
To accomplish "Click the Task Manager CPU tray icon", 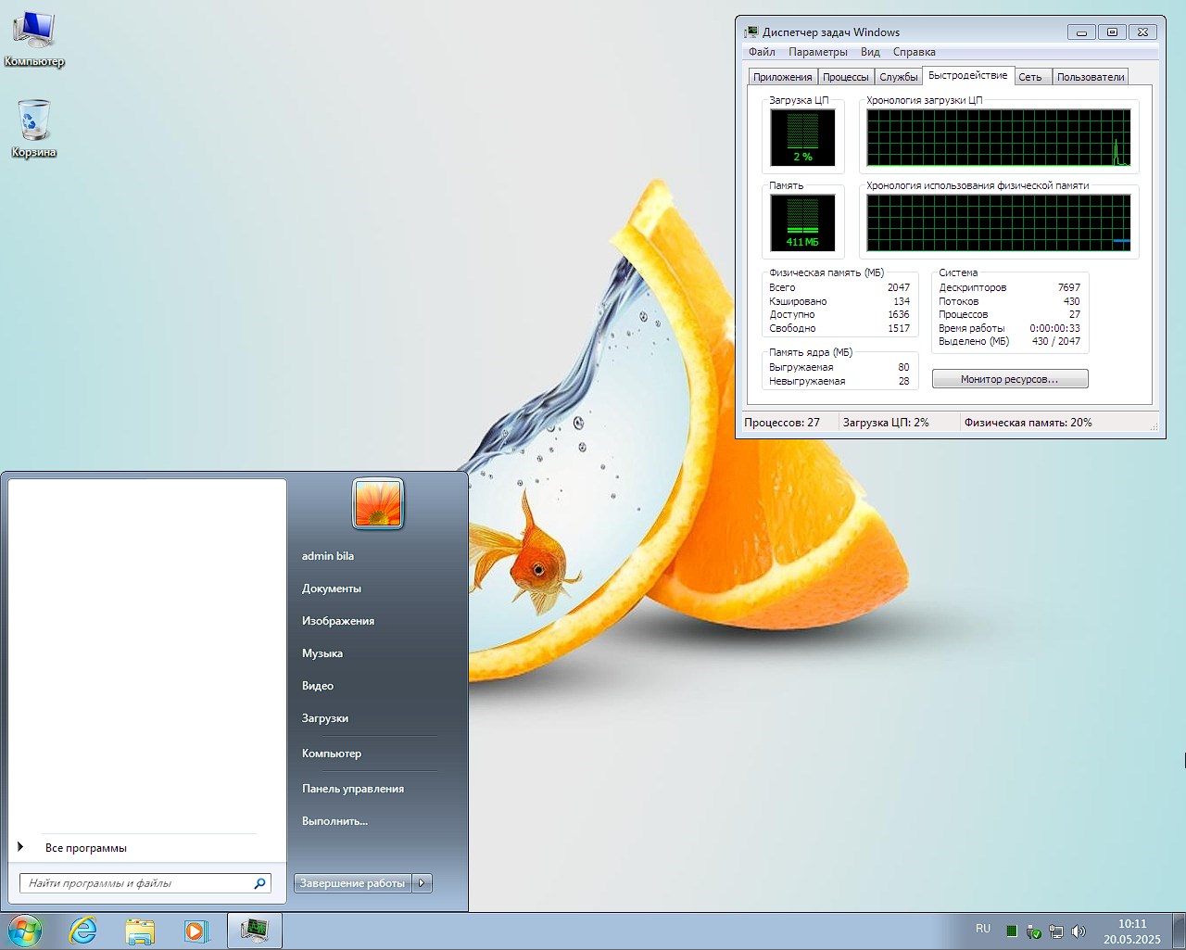I will tap(1012, 931).
